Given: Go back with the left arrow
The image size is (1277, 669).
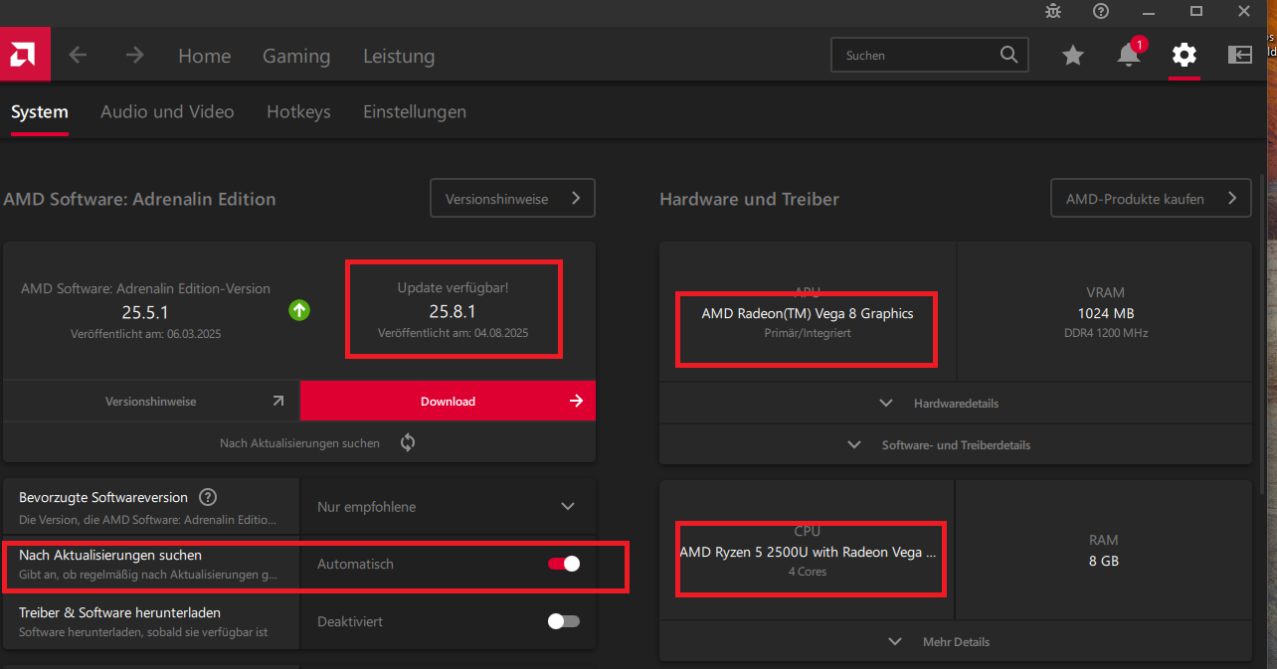Looking at the screenshot, I should coord(78,56).
